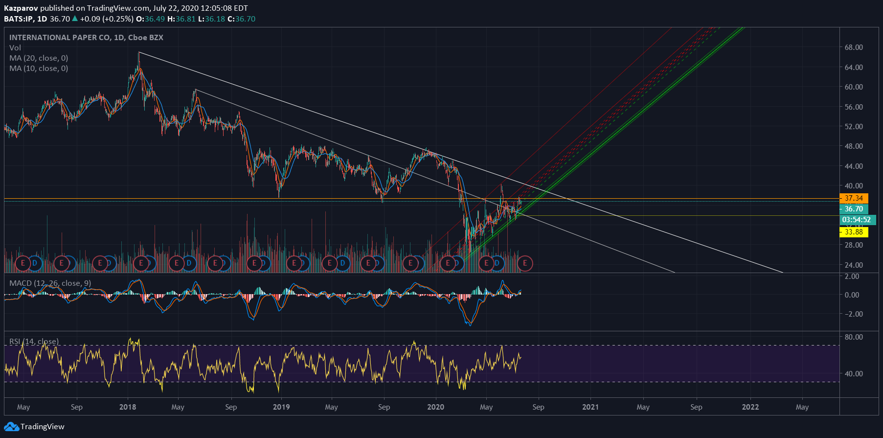
Task: Open the earnings marker near May 2019
Action: 330,263
